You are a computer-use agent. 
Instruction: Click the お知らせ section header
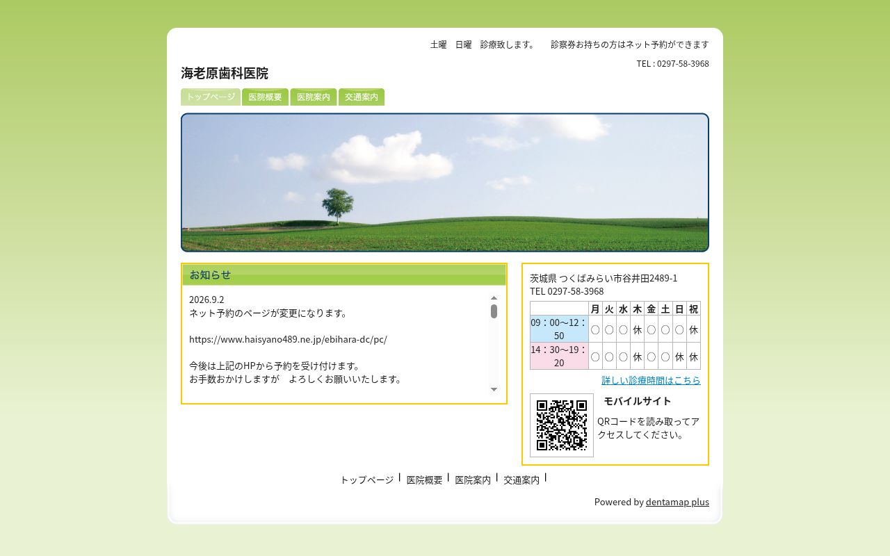[x=344, y=275]
